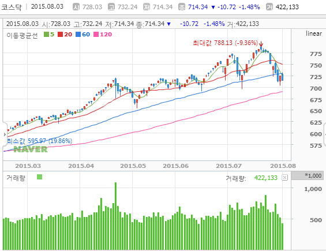Click the 700 price axis label
The image size is (326, 251).
tap(316, 89)
